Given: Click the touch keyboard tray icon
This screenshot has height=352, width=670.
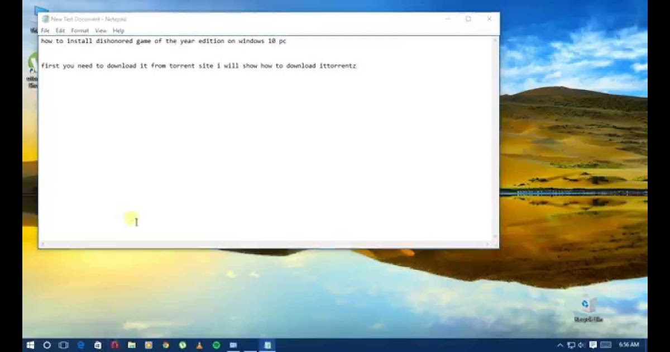Looking at the screenshot, I should (606, 345).
